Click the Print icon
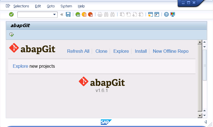Viewport: 213px width, 127px height. click(x=100, y=14)
